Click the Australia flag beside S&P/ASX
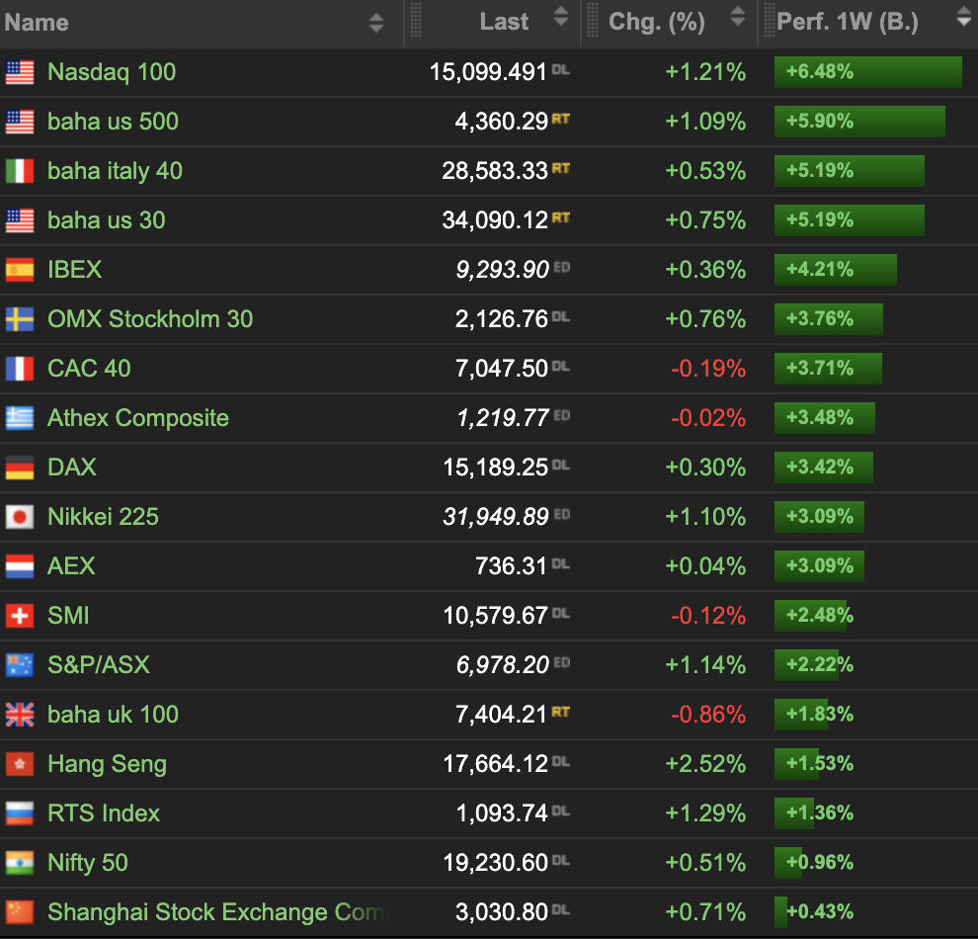This screenshot has width=978, height=939. click(20, 665)
